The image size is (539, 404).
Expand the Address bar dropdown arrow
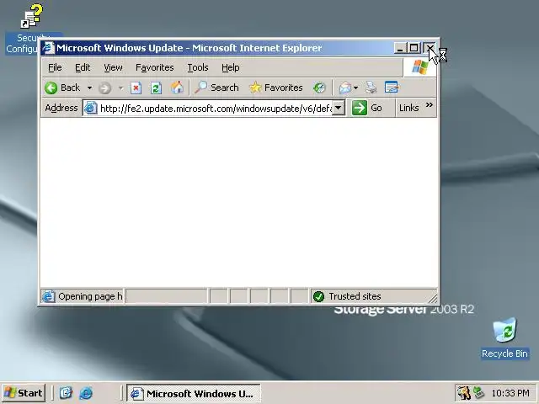coord(339,109)
